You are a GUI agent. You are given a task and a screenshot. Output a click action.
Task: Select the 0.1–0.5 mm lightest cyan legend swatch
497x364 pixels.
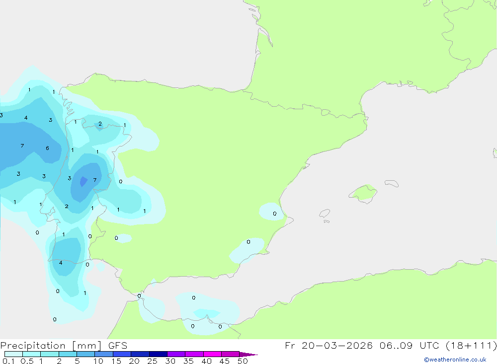pyautogui.click(x=13, y=354)
